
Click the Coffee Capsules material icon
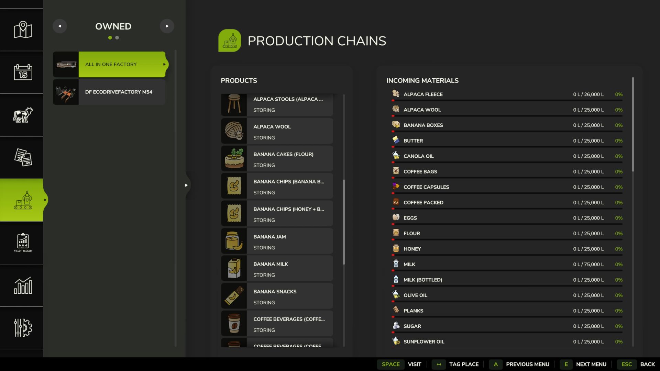pos(396,187)
